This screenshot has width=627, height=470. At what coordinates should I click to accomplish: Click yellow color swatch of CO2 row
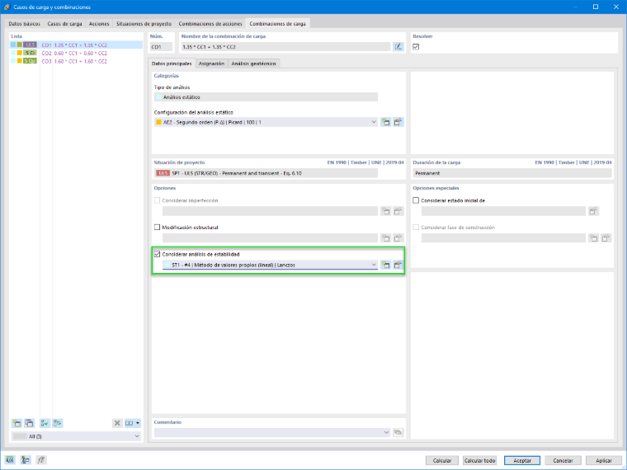click(19, 53)
